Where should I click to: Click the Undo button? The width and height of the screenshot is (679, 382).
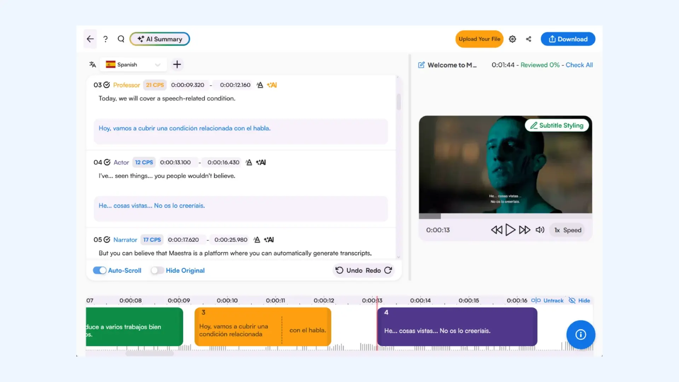tap(349, 270)
